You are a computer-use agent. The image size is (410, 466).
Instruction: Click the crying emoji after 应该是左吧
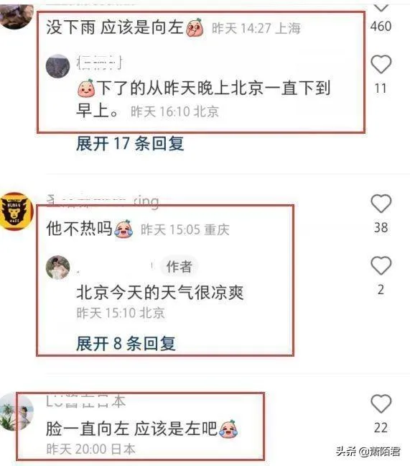(x=228, y=429)
